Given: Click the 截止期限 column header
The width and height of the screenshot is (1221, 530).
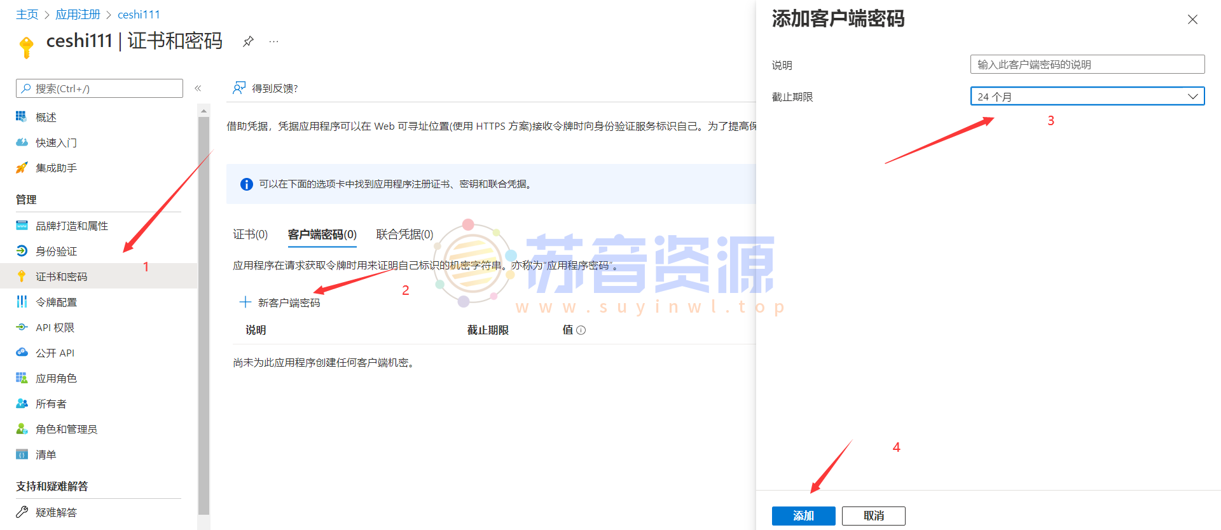Looking at the screenshot, I should click(488, 330).
